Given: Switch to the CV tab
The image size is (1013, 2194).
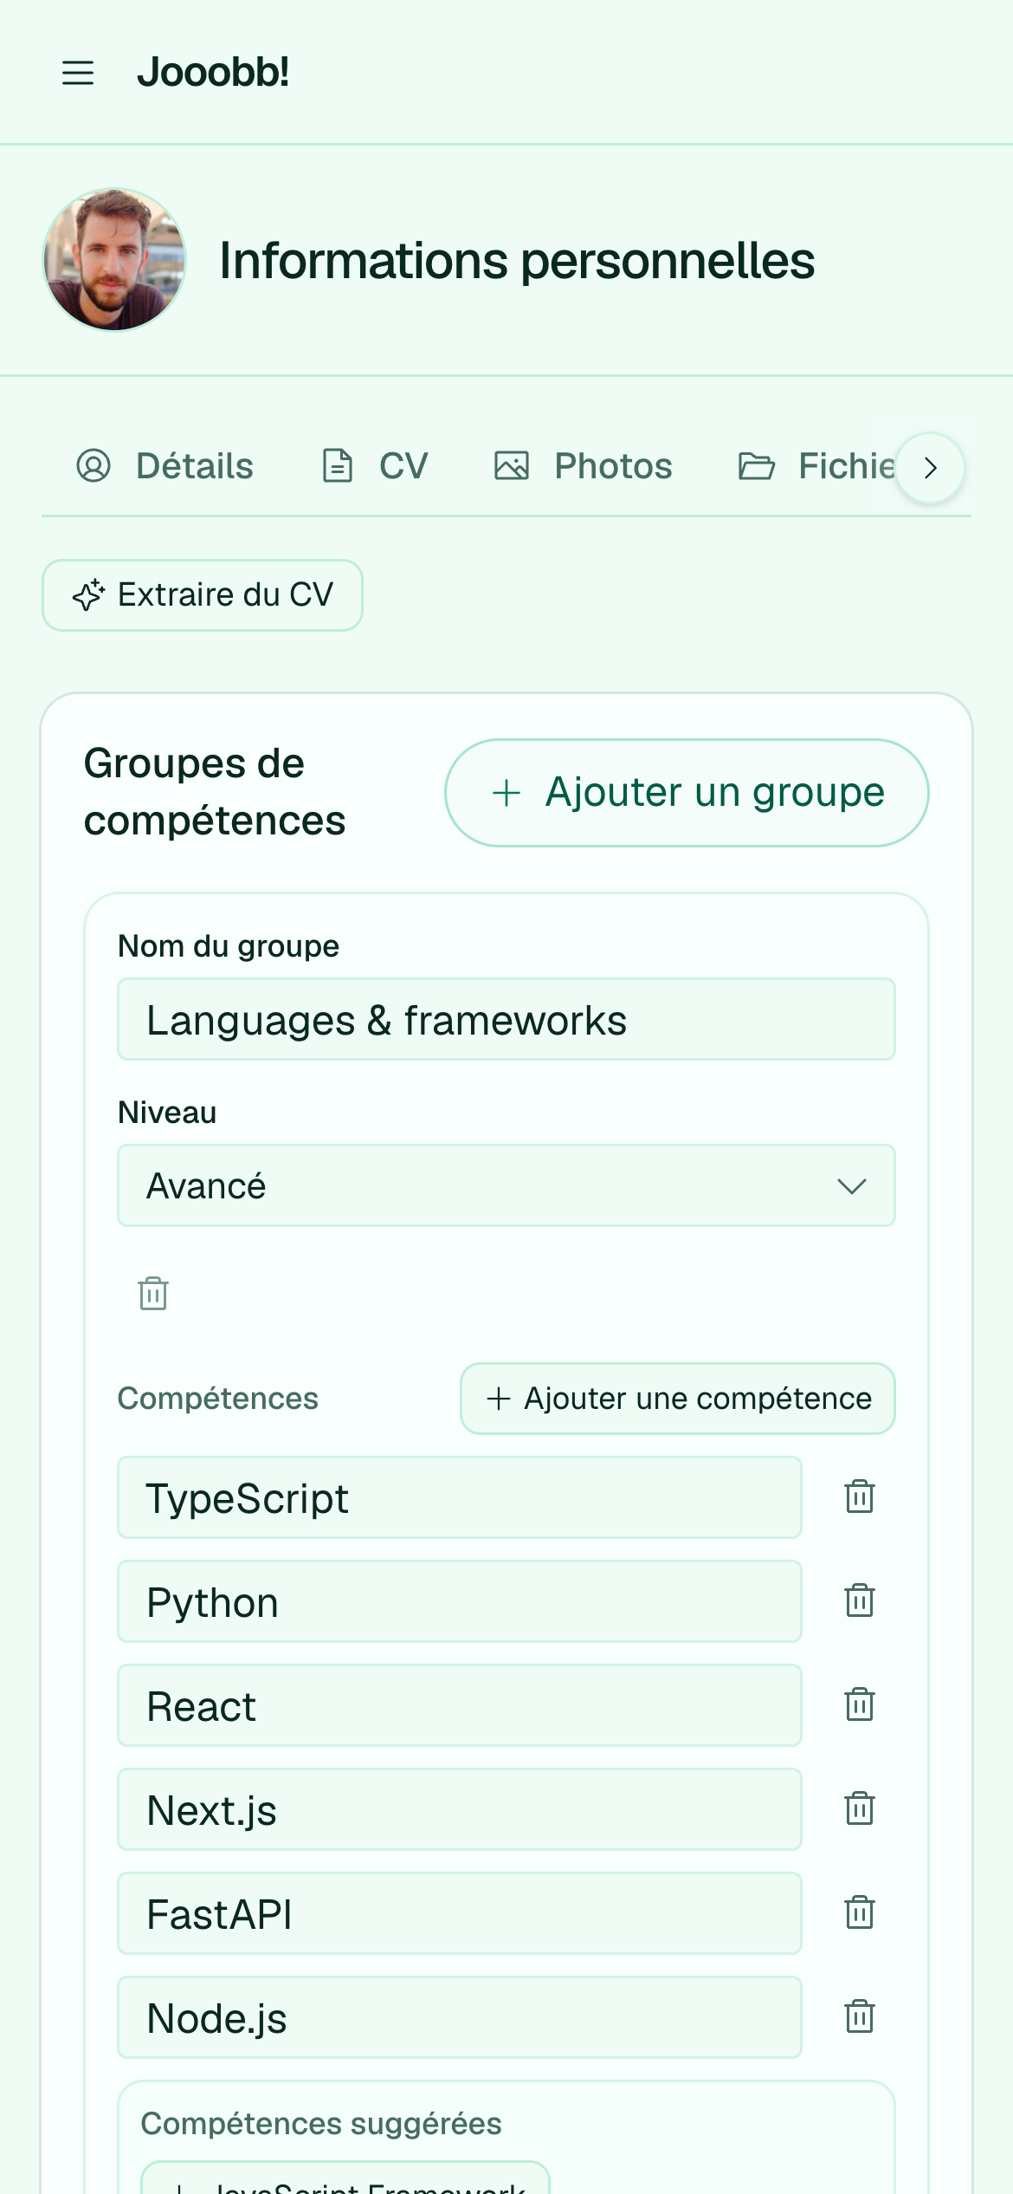Looking at the screenshot, I should click(x=375, y=466).
